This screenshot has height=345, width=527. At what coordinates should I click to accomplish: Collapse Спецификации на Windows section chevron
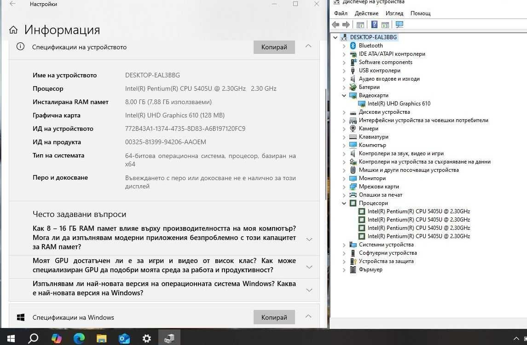[x=308, y=316]
